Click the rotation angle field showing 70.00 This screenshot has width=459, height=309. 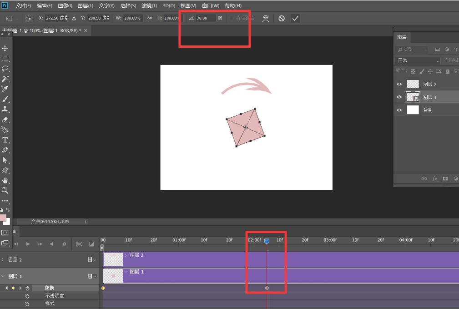click(x=205, y=18)
